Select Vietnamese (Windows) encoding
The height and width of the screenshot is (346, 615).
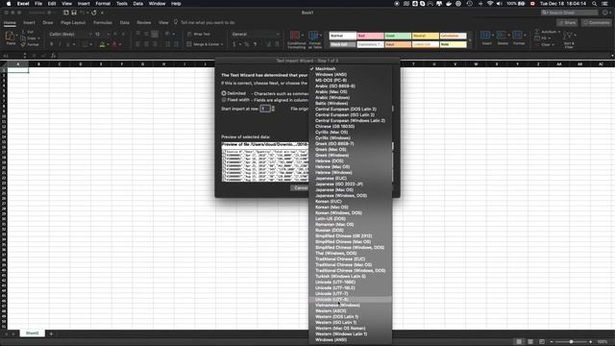(350, 305)
